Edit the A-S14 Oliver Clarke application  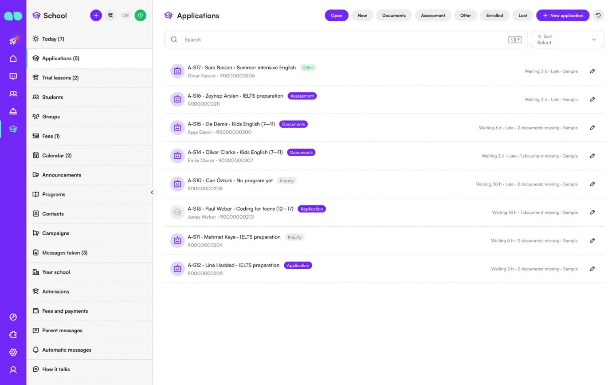[x=592, y=156]
